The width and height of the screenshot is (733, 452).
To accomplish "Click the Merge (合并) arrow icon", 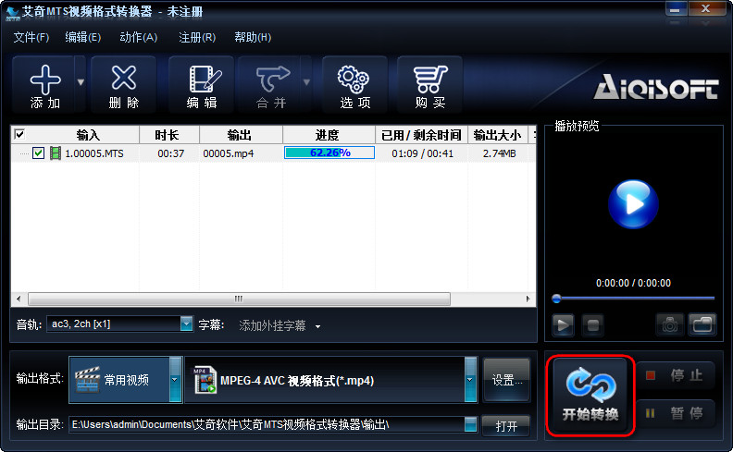I will (x=273, y=79).
